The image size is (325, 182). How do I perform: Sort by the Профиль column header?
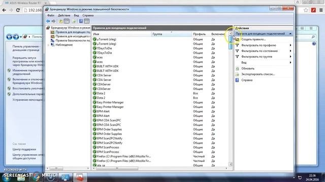[201, 34]
